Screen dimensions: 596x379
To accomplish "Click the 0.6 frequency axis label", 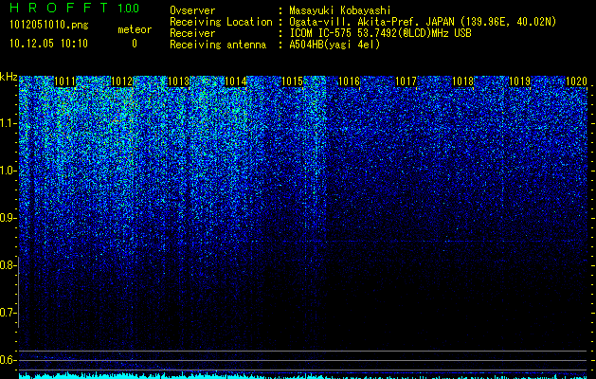I will pyautogui.click(x=8, y=360).
